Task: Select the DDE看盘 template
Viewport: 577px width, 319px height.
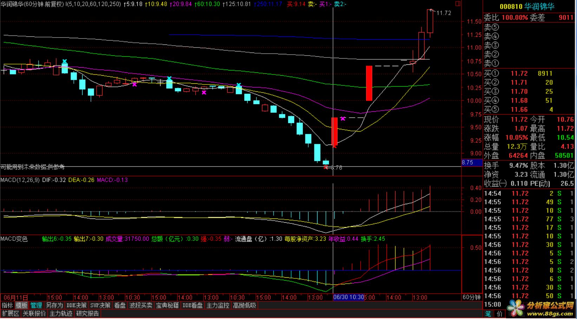Action: (x=193, y=305)
